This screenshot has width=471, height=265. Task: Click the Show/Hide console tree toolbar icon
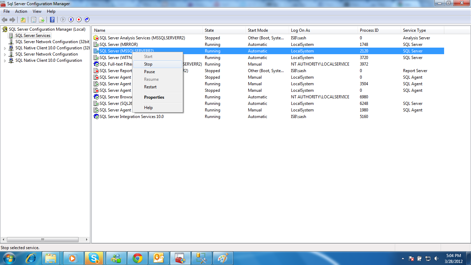33,20
